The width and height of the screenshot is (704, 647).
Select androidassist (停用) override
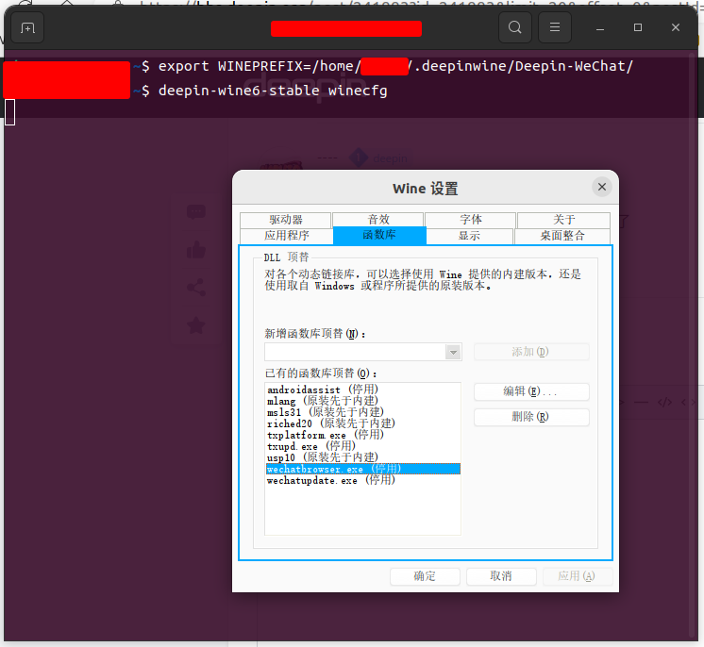362,390
